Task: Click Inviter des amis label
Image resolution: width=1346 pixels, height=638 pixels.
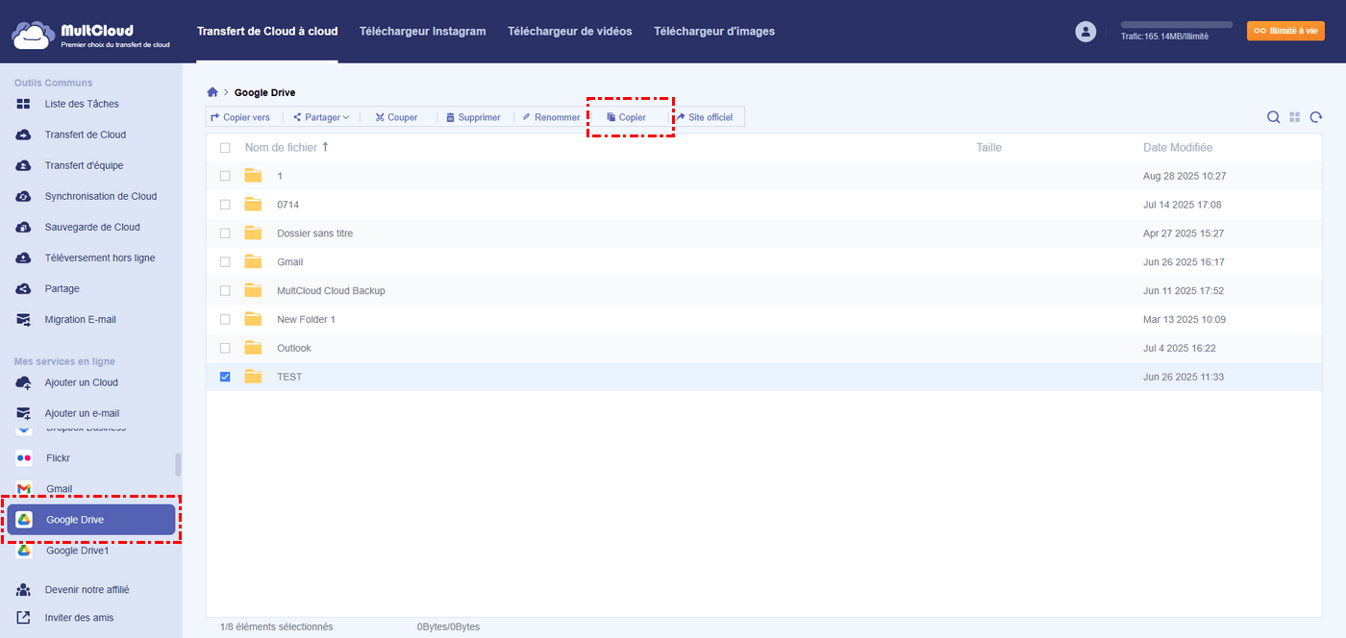Action: [79, 618]
